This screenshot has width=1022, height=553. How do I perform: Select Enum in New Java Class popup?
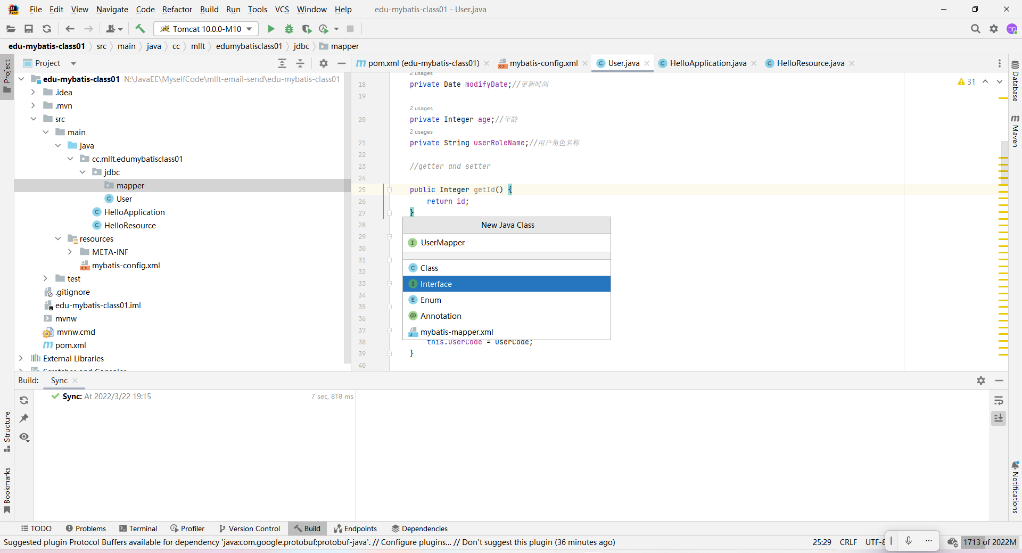507,300
